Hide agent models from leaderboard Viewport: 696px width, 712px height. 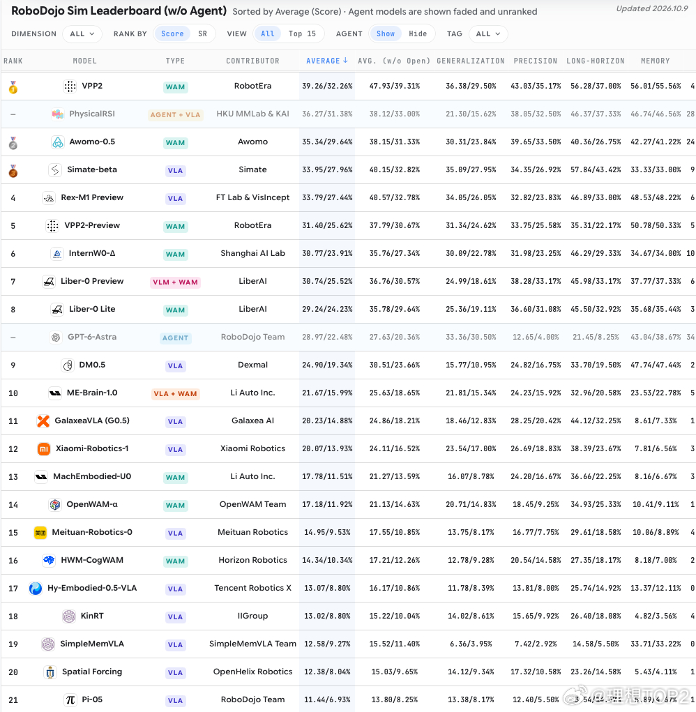tap(418, 33)
